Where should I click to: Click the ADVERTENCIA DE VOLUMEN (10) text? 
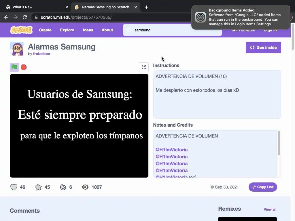(191, 77)
